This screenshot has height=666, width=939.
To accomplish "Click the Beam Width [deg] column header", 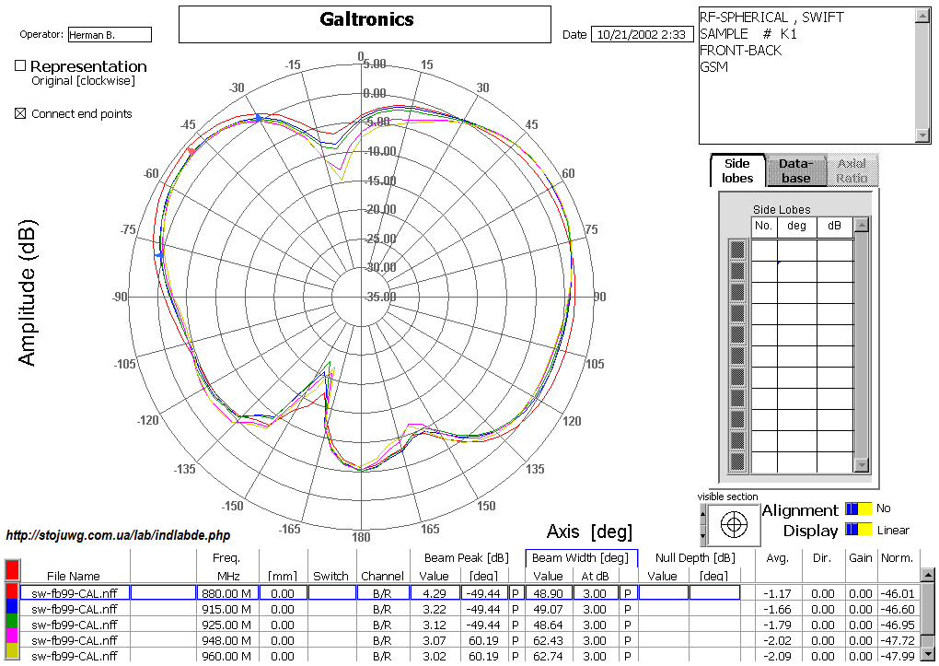I will [x=581, y=558].
